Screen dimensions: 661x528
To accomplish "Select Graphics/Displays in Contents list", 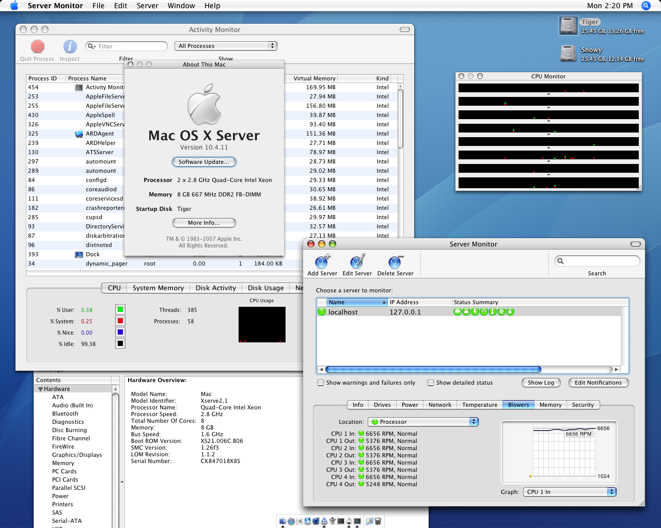I will [77, 455].
